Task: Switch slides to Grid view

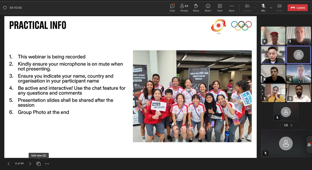Action: (x=38, y=163)
